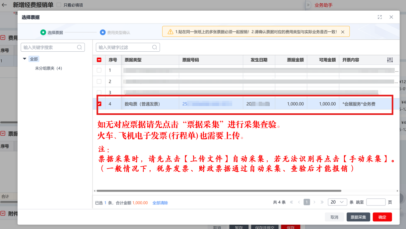406x229 pixels.
Task: Go to the last page of results
Action: pos(322,202)
